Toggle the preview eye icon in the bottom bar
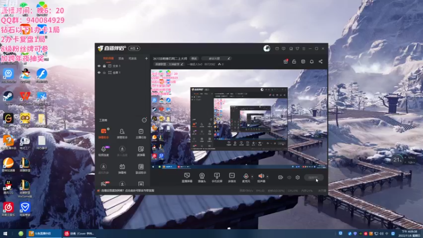This screenshot has height=238, width=423. coord(289,177)
